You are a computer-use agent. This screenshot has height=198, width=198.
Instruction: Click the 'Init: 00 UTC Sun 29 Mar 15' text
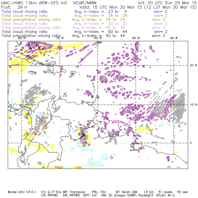(167, 3)
